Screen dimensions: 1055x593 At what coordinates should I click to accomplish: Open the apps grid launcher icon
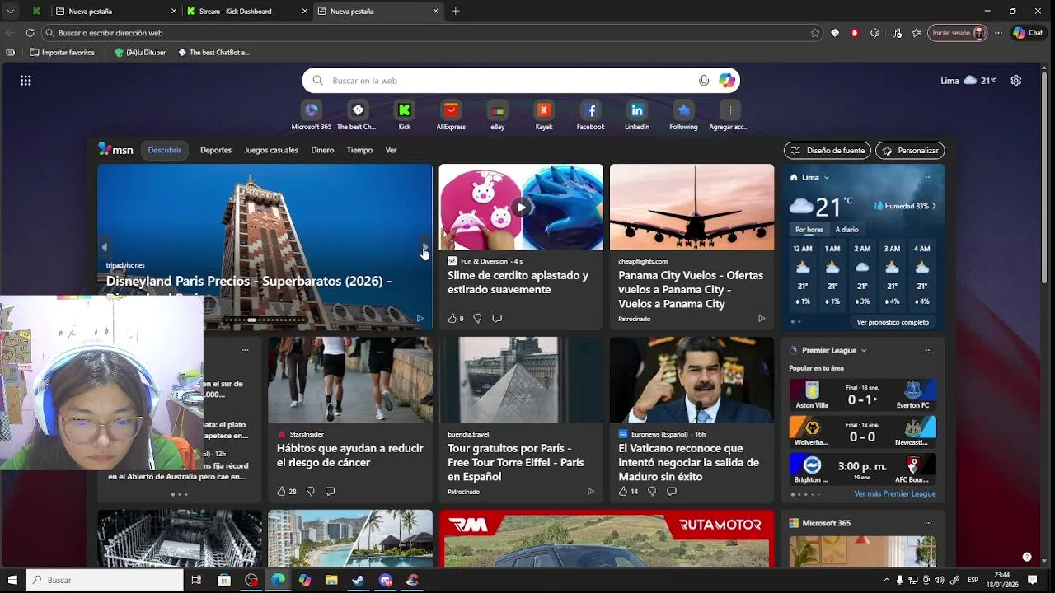tap(26, 80)
